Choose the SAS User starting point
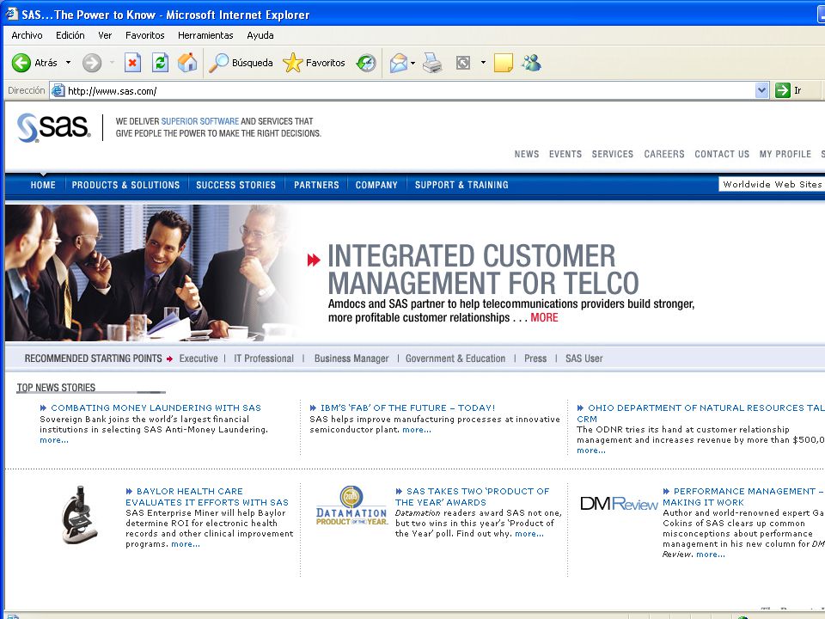This screenshot has height=619, width=825. point(584,359)
